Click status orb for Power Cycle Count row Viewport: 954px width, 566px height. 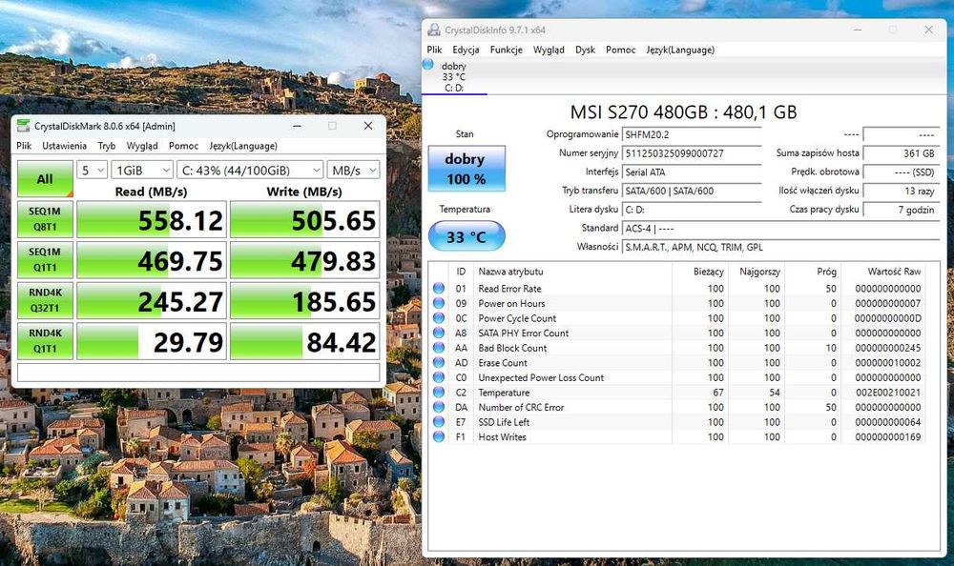(x=439, y=318)
